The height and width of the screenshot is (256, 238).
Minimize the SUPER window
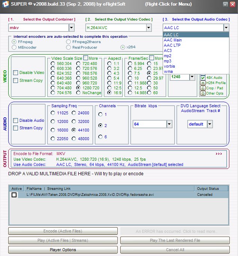click(x=225, y=4)
